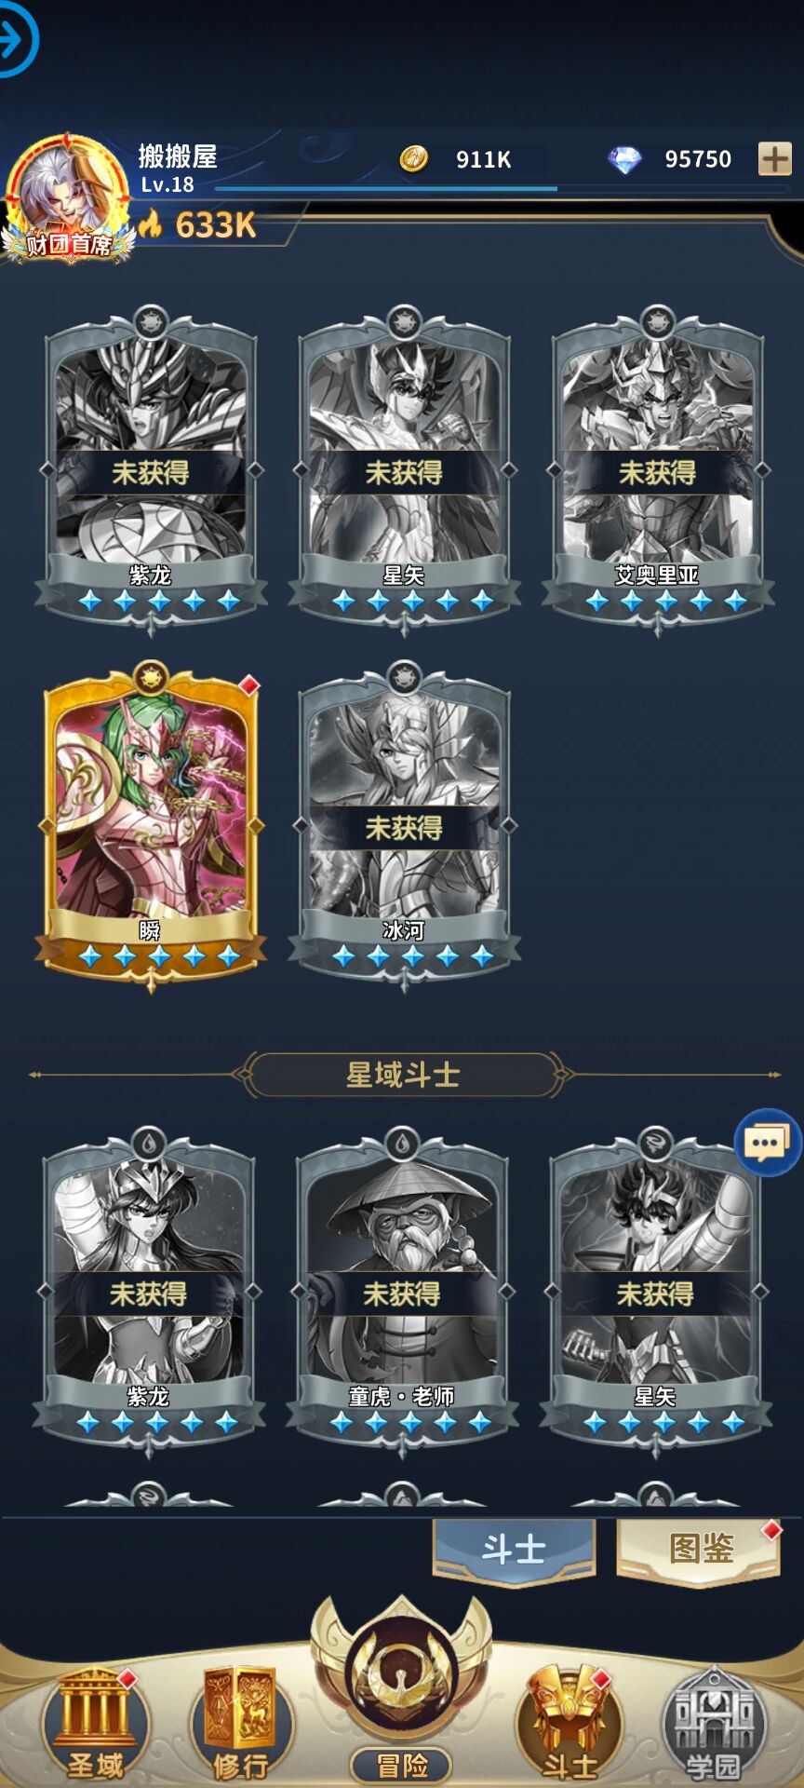Screen dimensions: 804x1788
Task: Click the 星域斗士 section header
Action: click(403, 1076)
